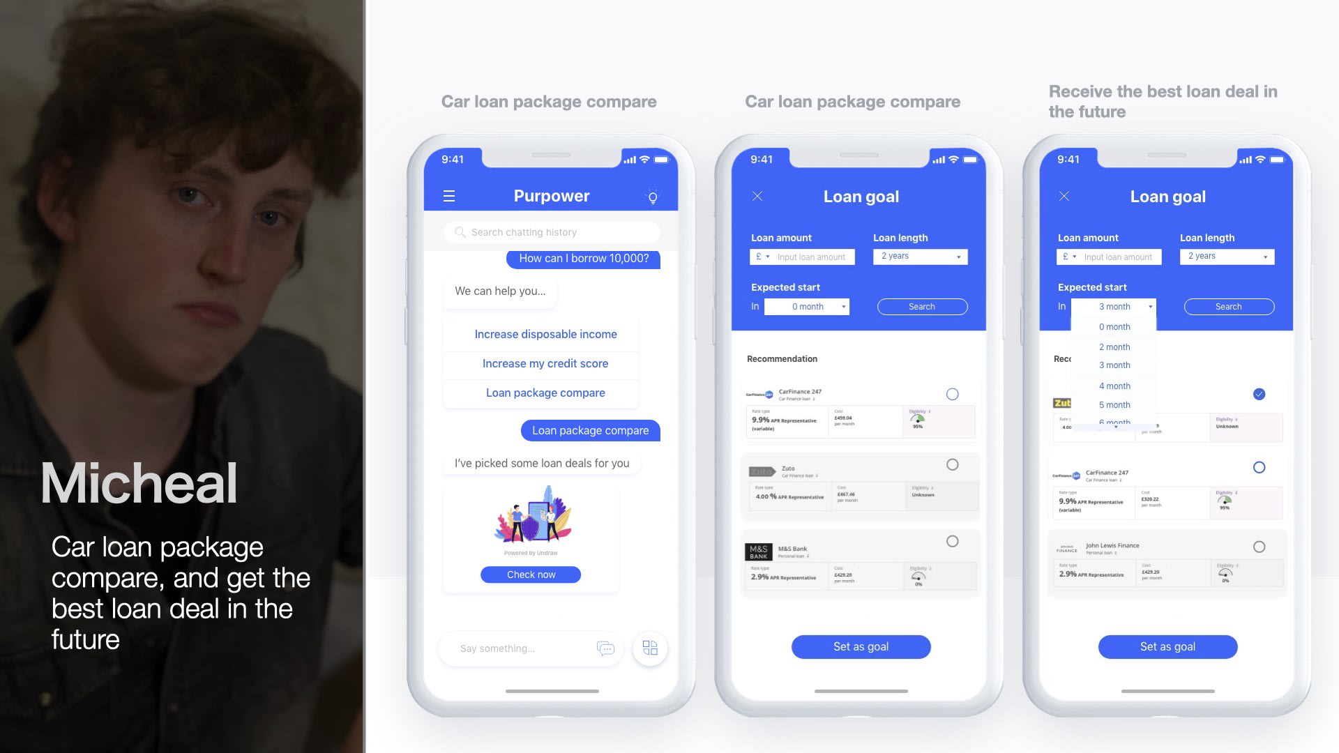The width and height of the screenshot is (1339, 753).
Task: Click the Say something input field
Action: coord(525,648)
